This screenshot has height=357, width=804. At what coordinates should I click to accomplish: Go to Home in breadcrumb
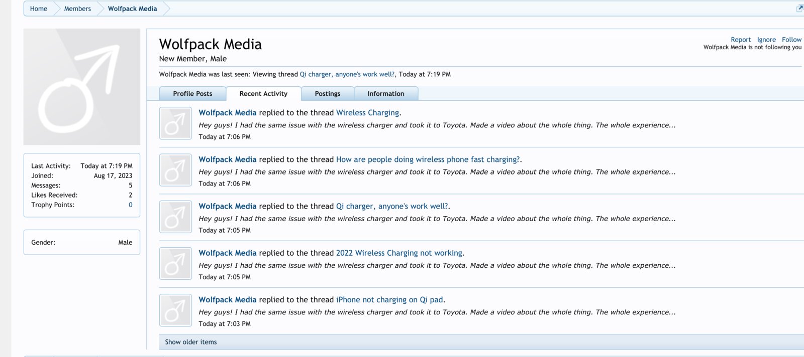point(38,9)
